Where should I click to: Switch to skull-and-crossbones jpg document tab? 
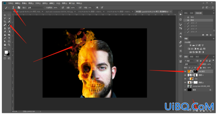click(x=59, y=12)
